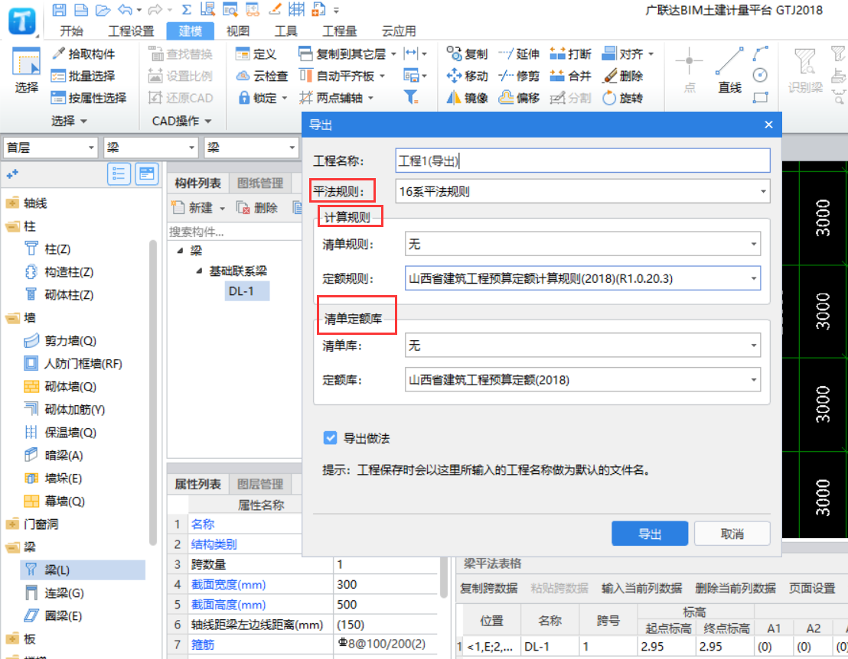Switch to the 工程量 ribbon tab
Screen dimensions: 848x659
point(340,31)
